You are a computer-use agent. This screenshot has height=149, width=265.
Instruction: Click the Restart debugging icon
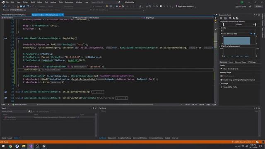point(123,7)
